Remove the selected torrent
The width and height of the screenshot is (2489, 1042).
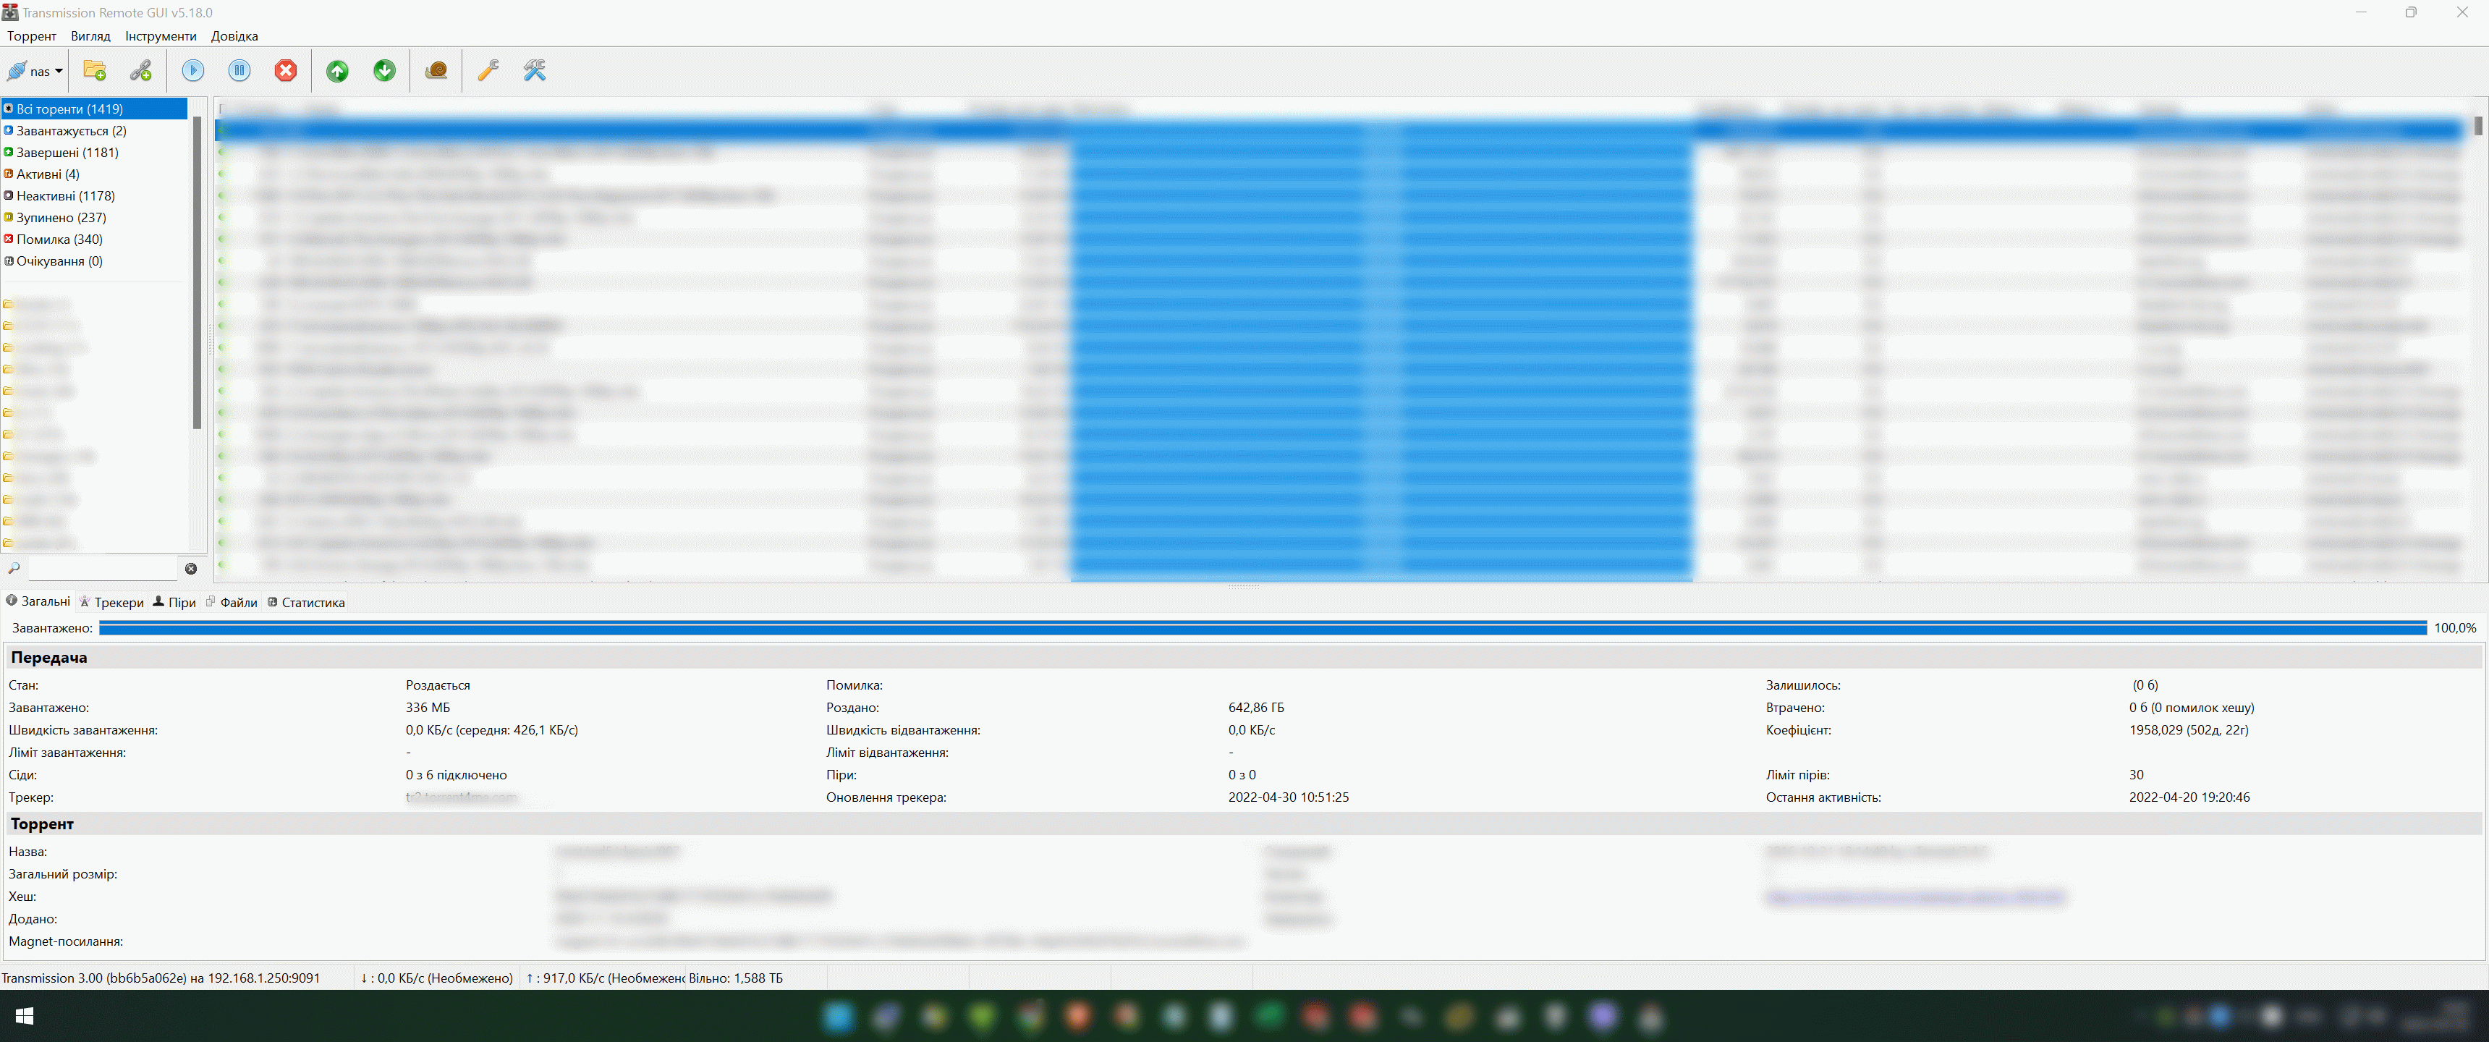286,71
